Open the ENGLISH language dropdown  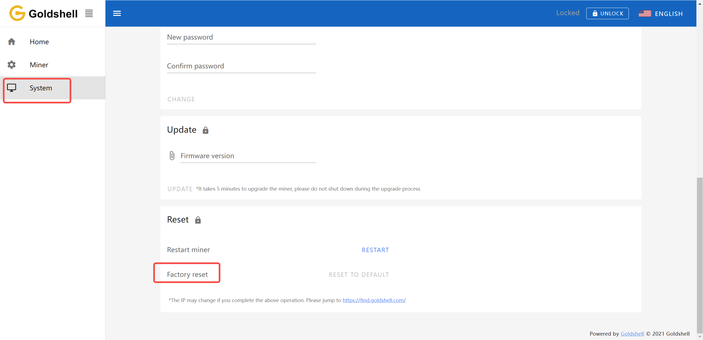[669, 14]
